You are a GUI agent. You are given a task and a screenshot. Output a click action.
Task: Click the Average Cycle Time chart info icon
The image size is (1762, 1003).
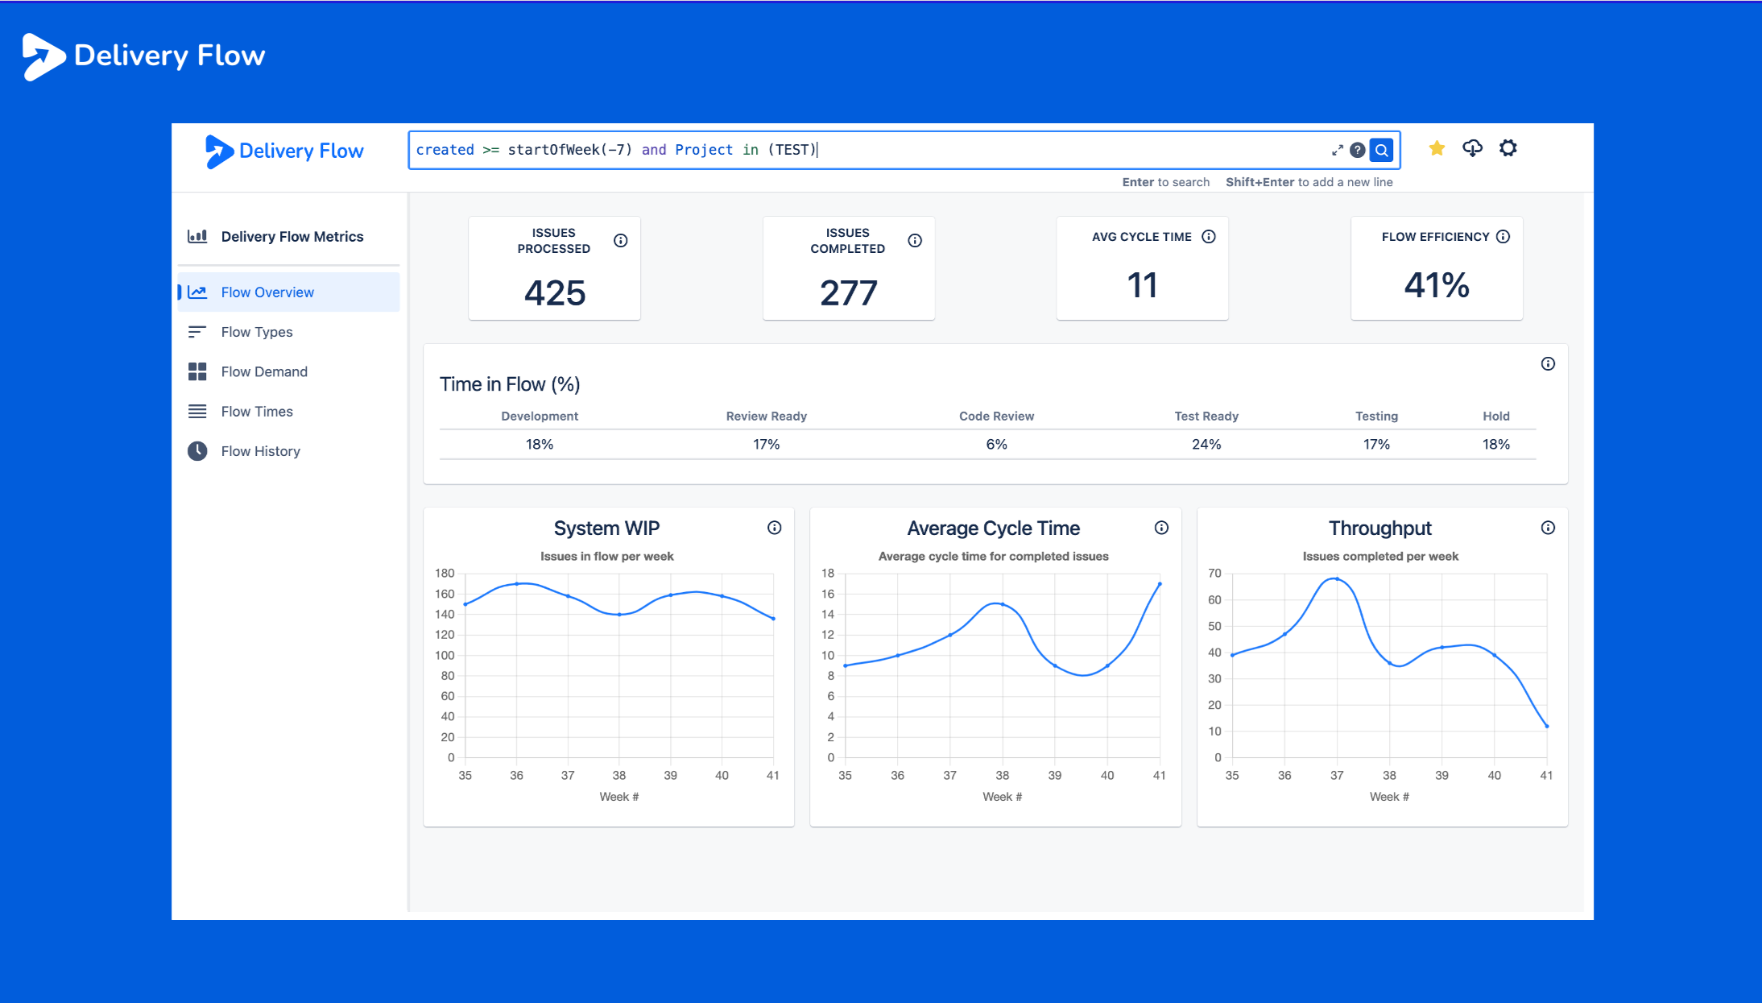click(x=1161, y=528)
